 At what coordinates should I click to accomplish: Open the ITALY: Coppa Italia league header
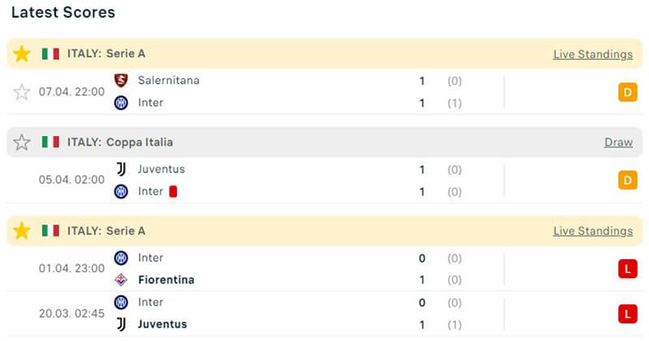click(120, 143)
